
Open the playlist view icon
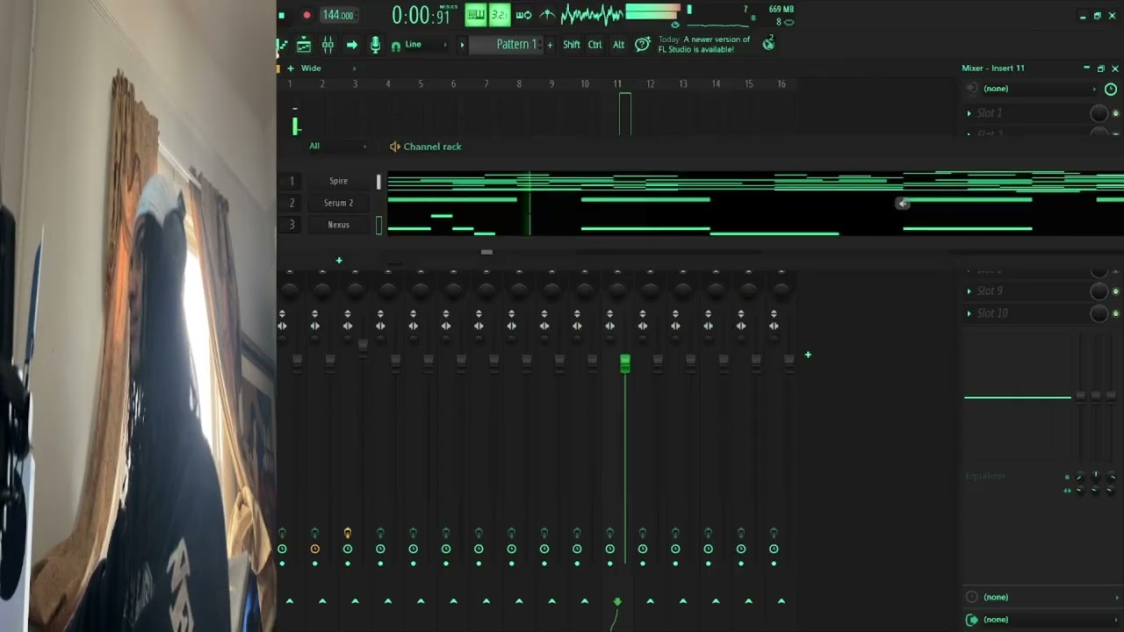[282, 45]
